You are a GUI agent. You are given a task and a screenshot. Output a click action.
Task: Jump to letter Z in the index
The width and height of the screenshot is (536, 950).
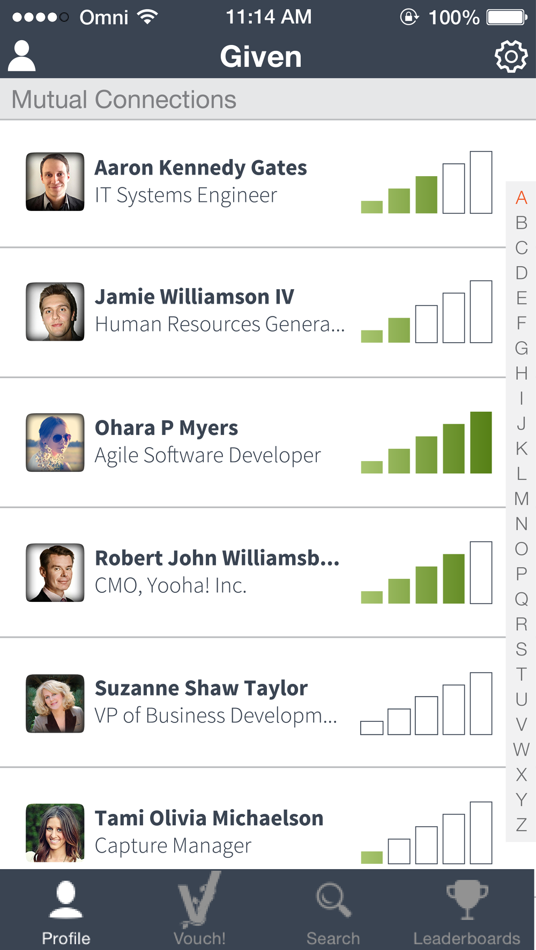[x=522, y=825]
